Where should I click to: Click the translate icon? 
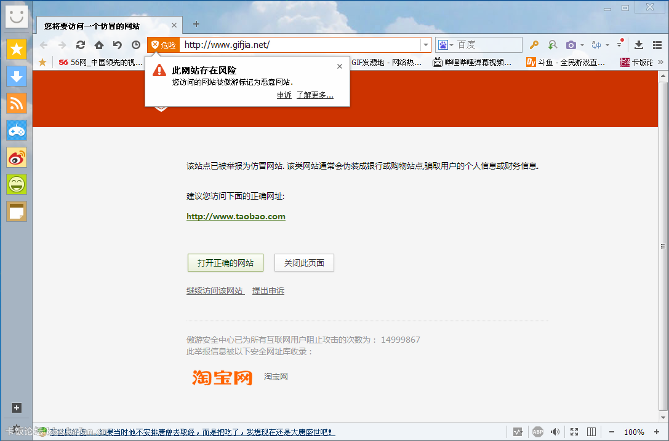596,45
